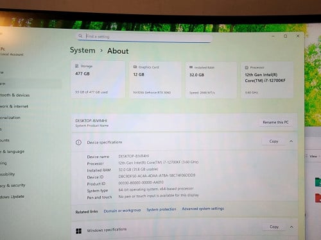The image size is (321, 240).
Task: Select Time & language in sidebar
Action: pos(12,152)
